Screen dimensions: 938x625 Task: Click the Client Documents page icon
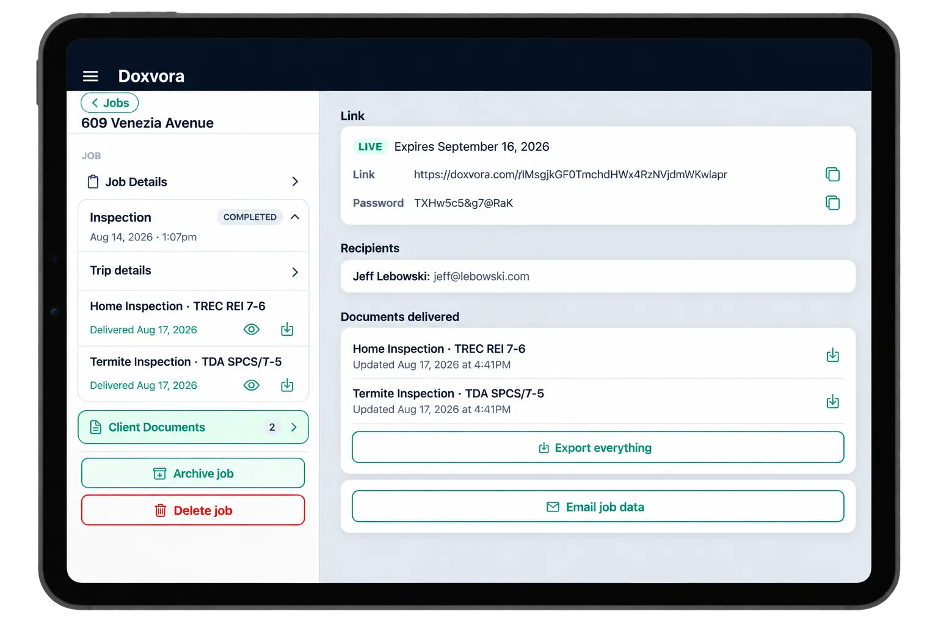tap(96, 427)
